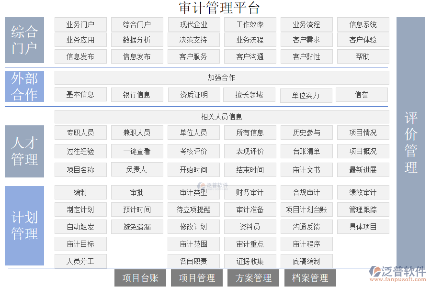Viewport: 431px width, 287px height.
Task: Click the 帮助 button
Action: point(363,56)
